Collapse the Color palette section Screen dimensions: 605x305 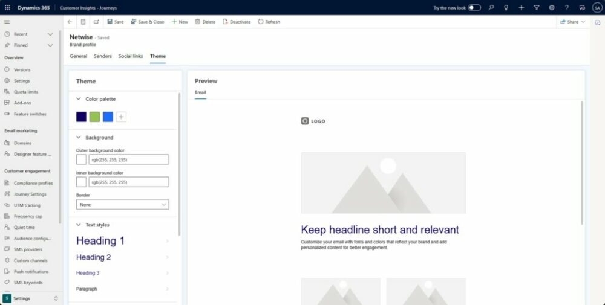tap(79, 99)
